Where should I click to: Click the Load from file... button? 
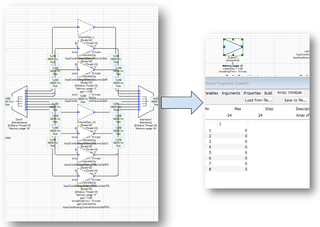258,100
